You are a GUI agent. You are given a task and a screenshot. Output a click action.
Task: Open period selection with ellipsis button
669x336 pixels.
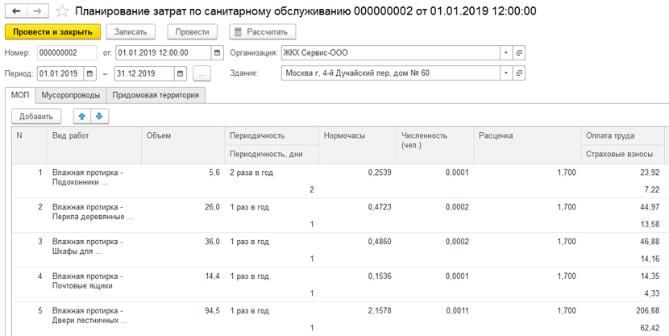pyautogui.click(x=202, y=74)
